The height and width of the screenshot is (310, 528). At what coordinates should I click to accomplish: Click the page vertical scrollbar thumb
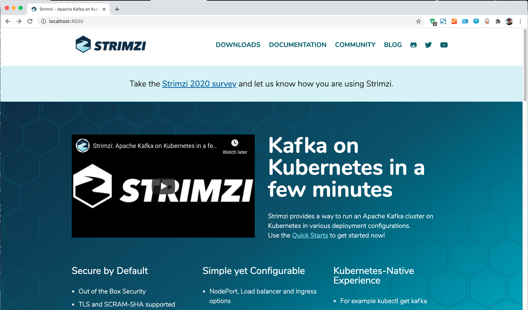525,65
